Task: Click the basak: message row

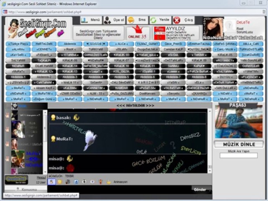Action: [x=127, y=118]
